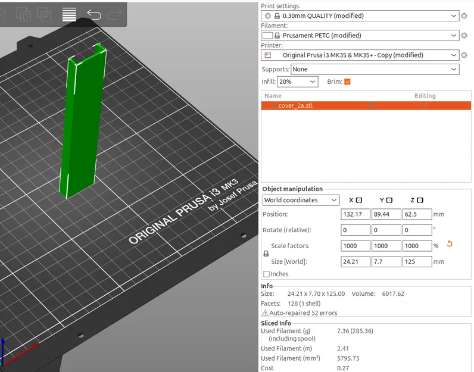The width and height of the screenshot is (474, 372).
Task: Click the Rotate Y input field
Action: 386,230
